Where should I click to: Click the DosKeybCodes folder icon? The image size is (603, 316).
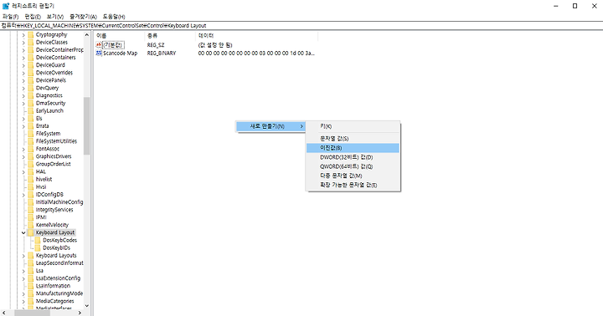click(x=38, y=240)
